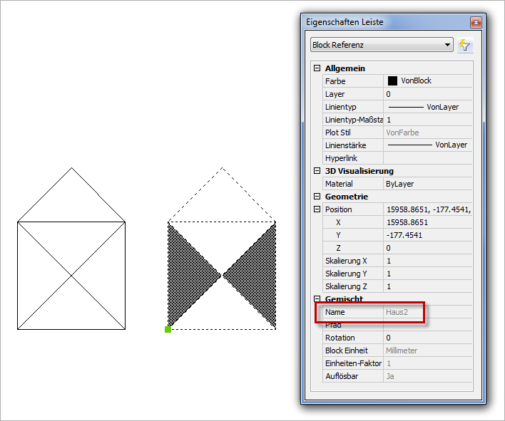Collapse the 3D Visualisierung section

tap(317, 171)
